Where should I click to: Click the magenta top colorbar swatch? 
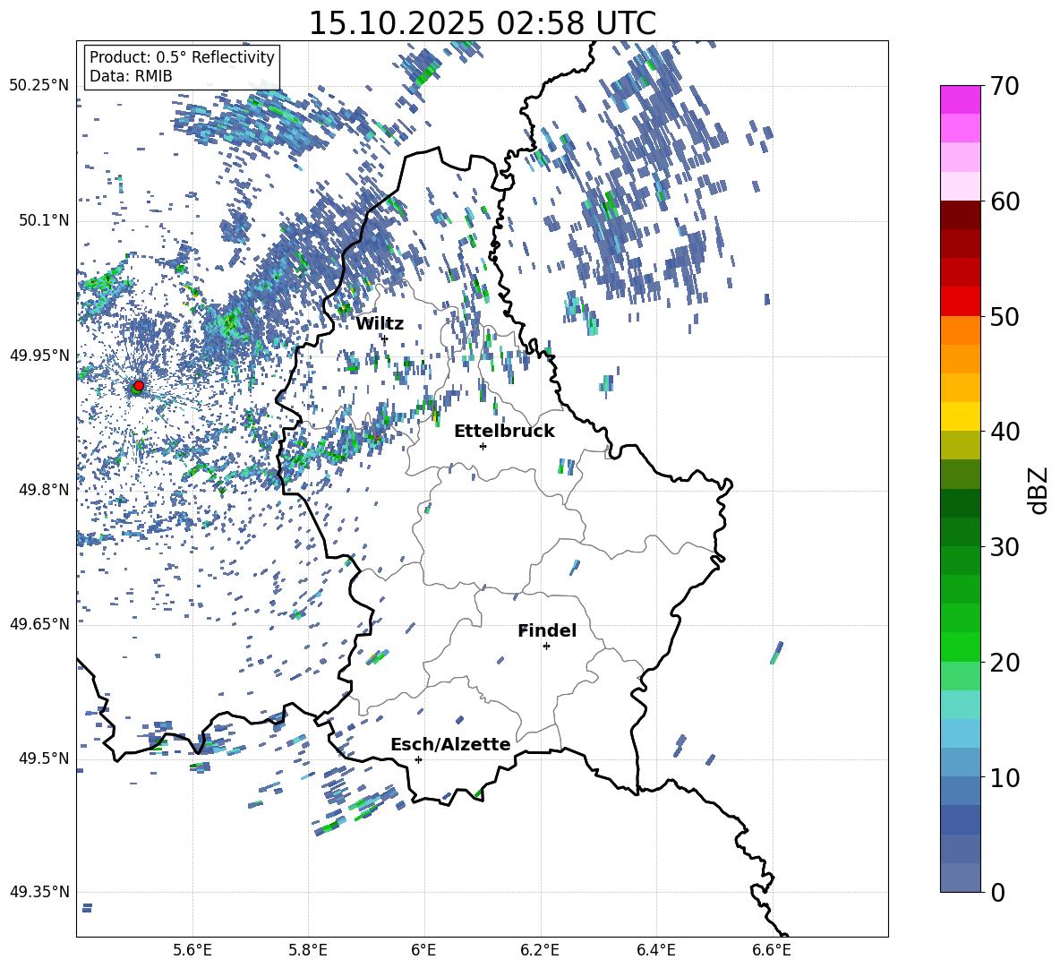coord(961,99)
